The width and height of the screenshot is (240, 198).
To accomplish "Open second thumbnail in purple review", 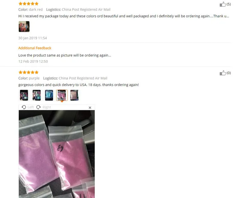I will click(37, 95).
